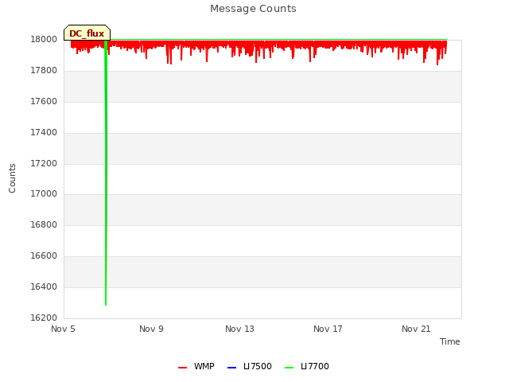Click the 16200 y-axis tick label

(x=44, y=318)
